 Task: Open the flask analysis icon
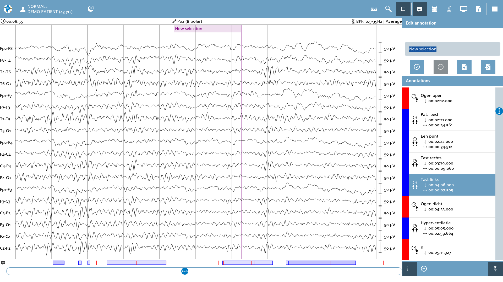click(449, 9)
